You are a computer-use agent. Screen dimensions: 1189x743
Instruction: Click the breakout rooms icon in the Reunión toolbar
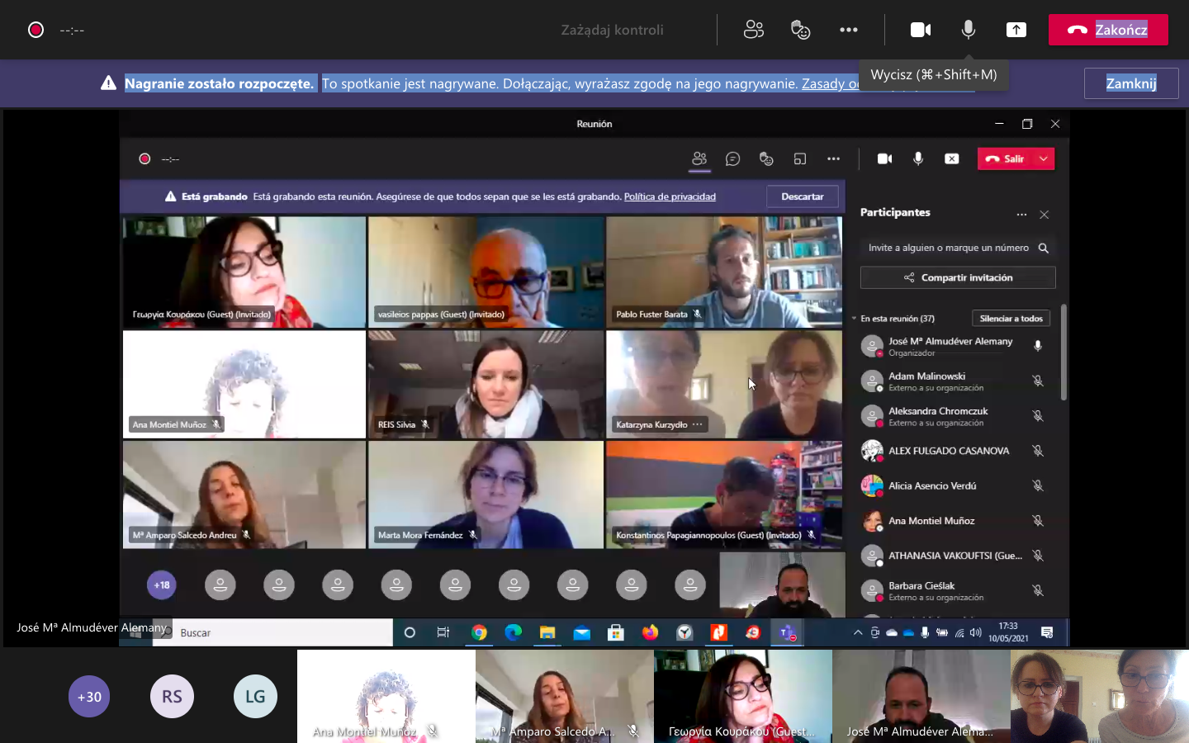pyautogui.click(x=799, y=159)
